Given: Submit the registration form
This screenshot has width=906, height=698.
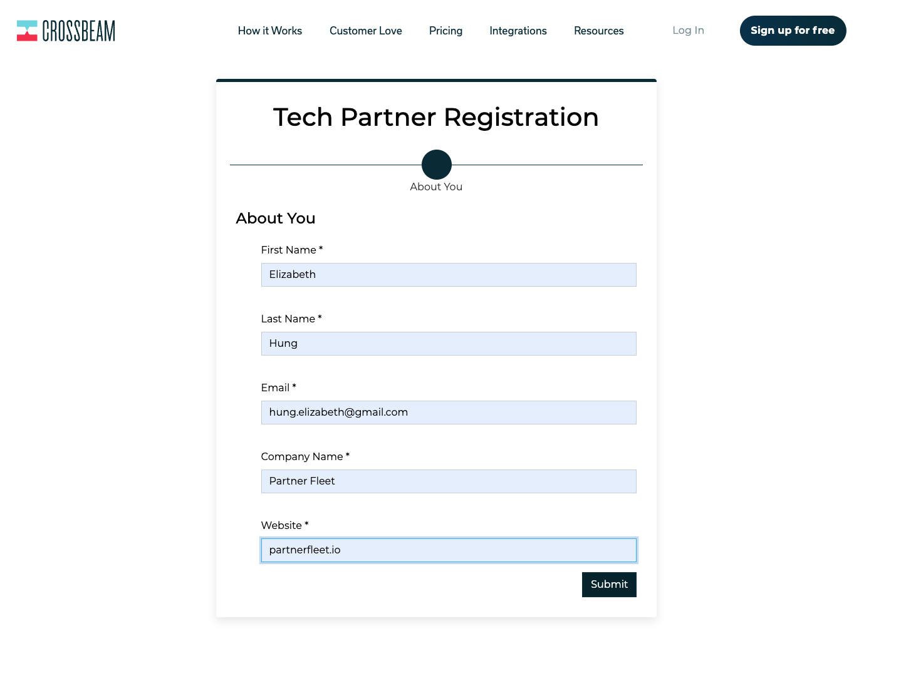Looking at the screenshot, I should (609, 585).
